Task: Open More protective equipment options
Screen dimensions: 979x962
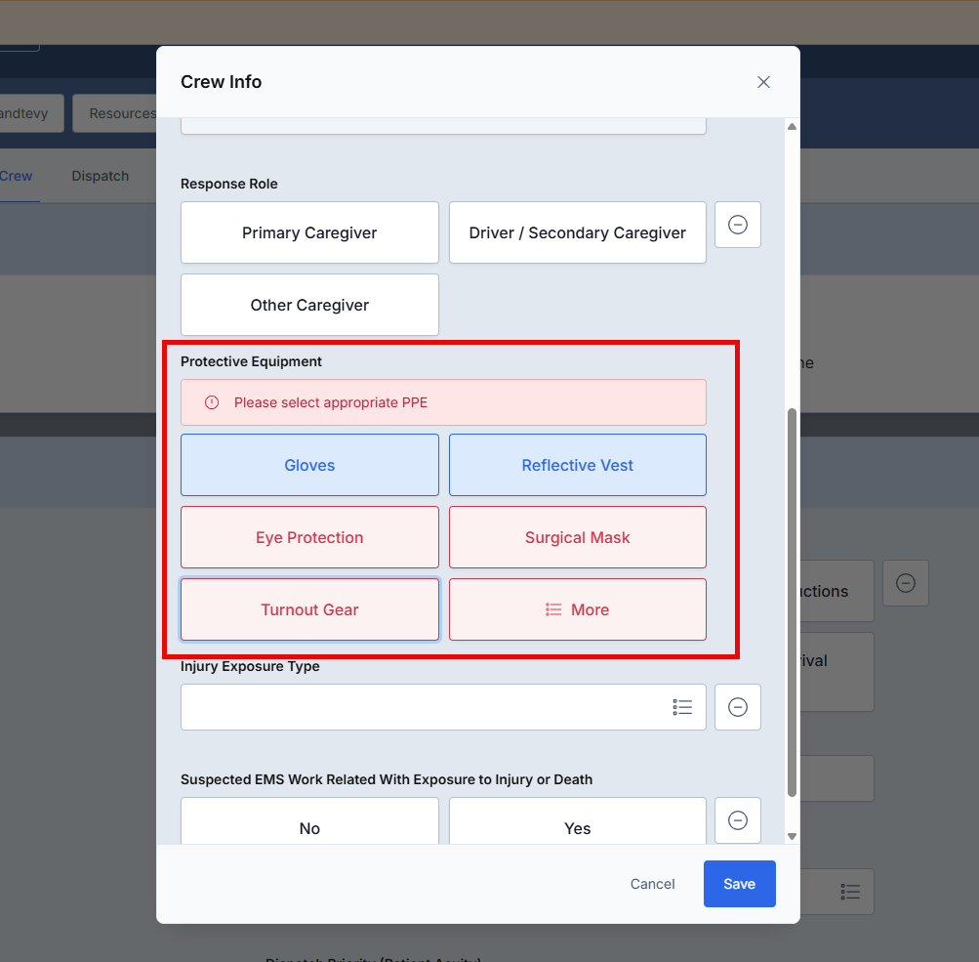Action: click(x=577, y=609)
